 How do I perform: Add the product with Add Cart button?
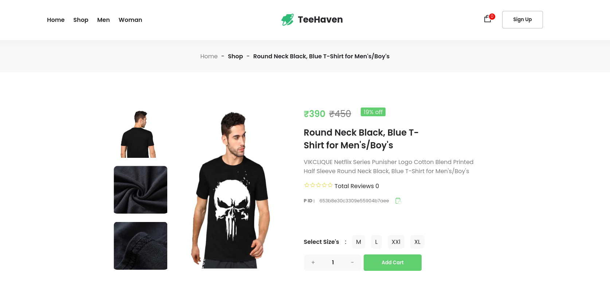pos(392,262)
